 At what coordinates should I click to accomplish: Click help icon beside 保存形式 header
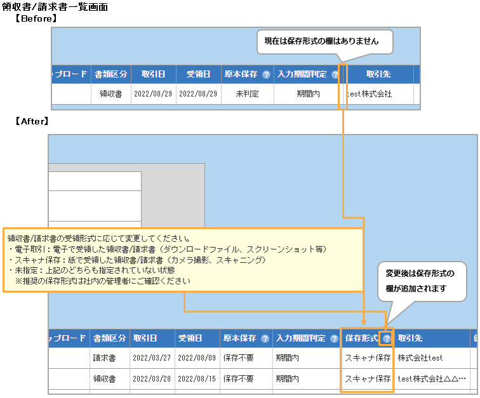tap(386, 339)
